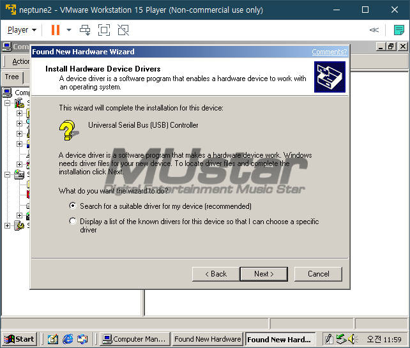The height and width of the screenshot is (348, 410).
Task: Click the VMware double-chevron toolbar icon
Action: click(x=374, y=30)
